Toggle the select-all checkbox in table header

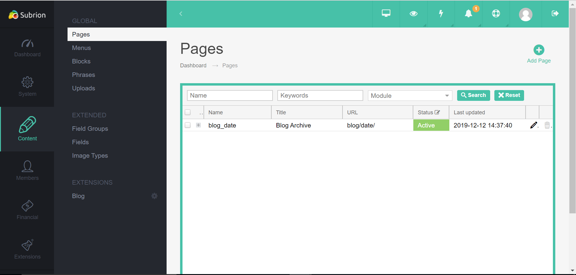[x=188, y=112]
